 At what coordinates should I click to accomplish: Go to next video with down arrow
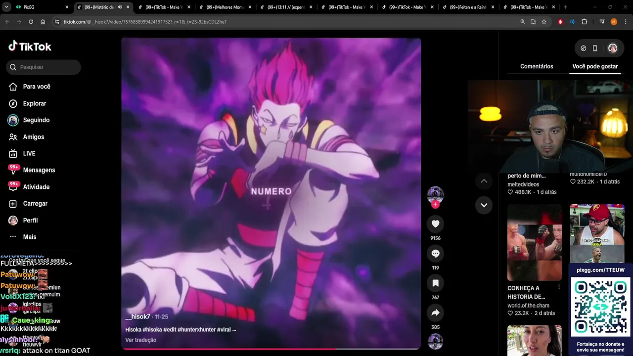(484, 205)
